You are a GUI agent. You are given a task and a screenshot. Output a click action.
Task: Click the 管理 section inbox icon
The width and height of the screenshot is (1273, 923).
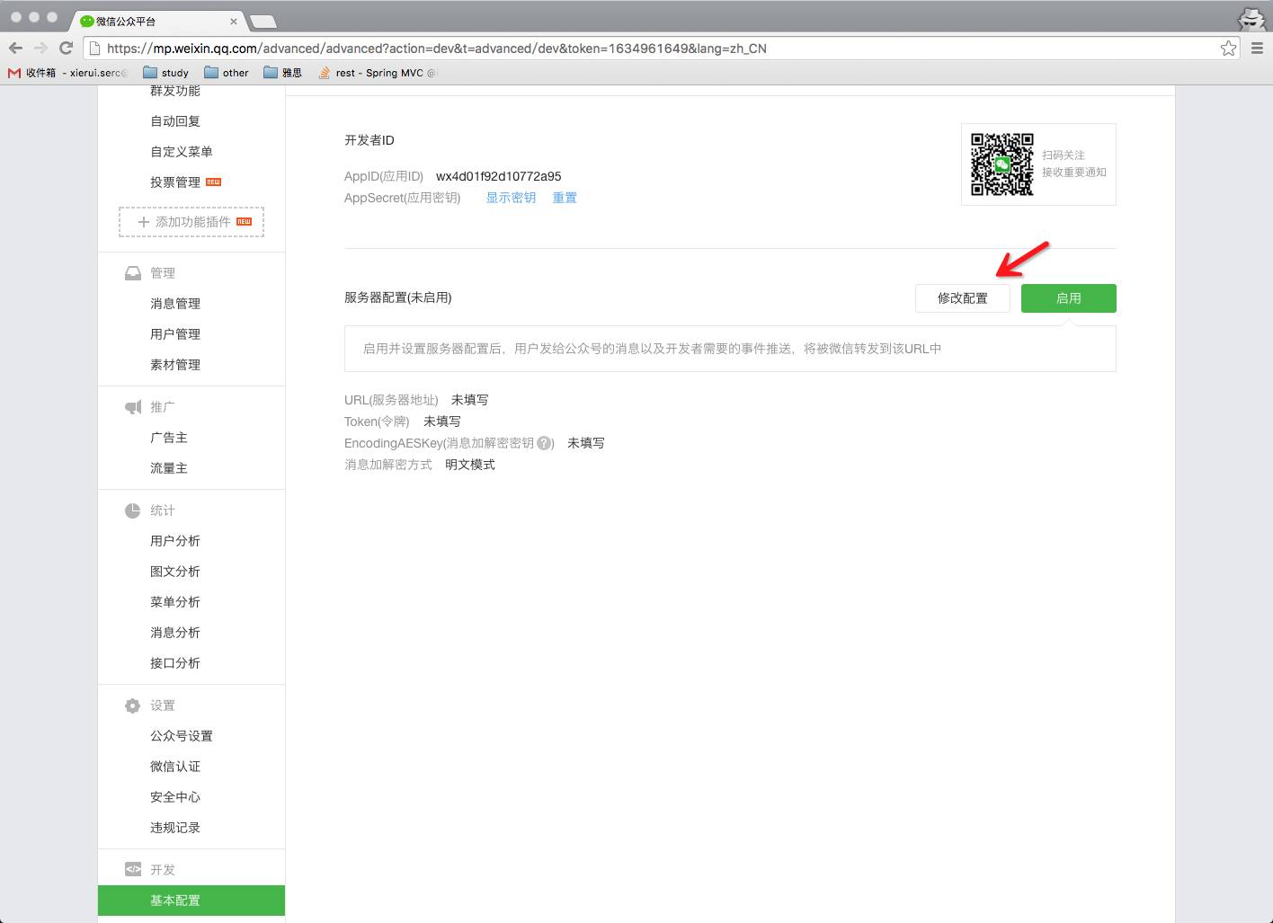point(133,273)
